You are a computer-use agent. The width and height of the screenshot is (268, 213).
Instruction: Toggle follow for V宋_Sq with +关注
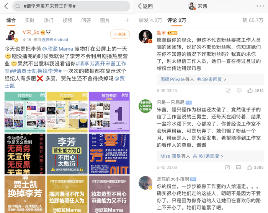click(119, 34)
